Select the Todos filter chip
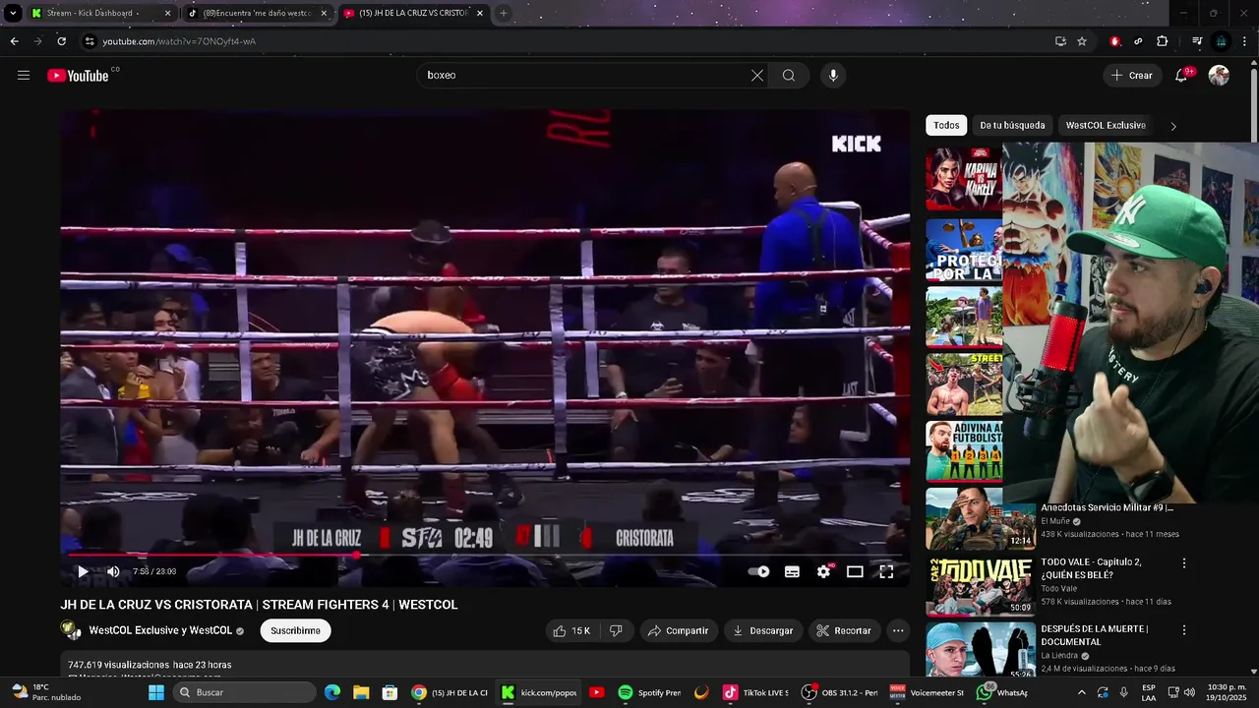This screenshot has height=708, width=1259. point(946,125)
